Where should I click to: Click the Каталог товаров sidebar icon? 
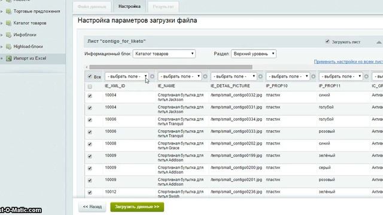pyautogui.click(x=8, y=23)
